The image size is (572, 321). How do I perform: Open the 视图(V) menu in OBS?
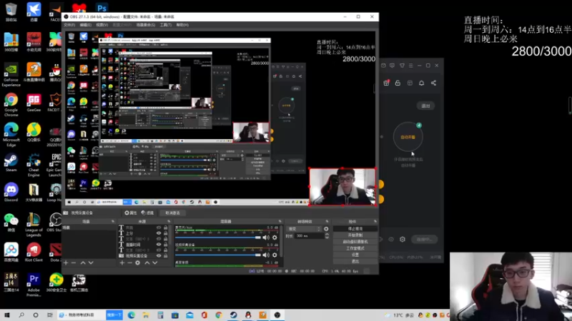(102, 25)
